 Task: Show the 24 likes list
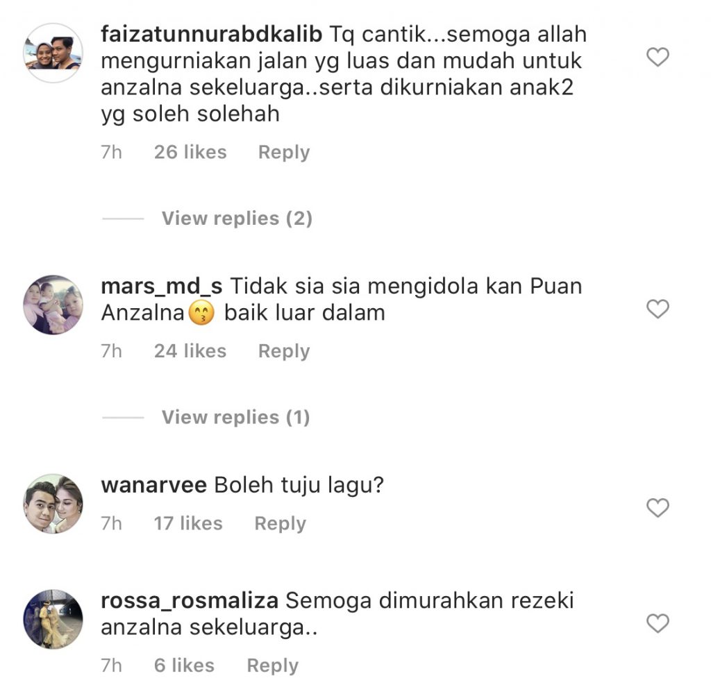pos(190,350)
